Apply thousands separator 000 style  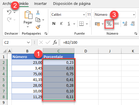click(x=117, y=24)
